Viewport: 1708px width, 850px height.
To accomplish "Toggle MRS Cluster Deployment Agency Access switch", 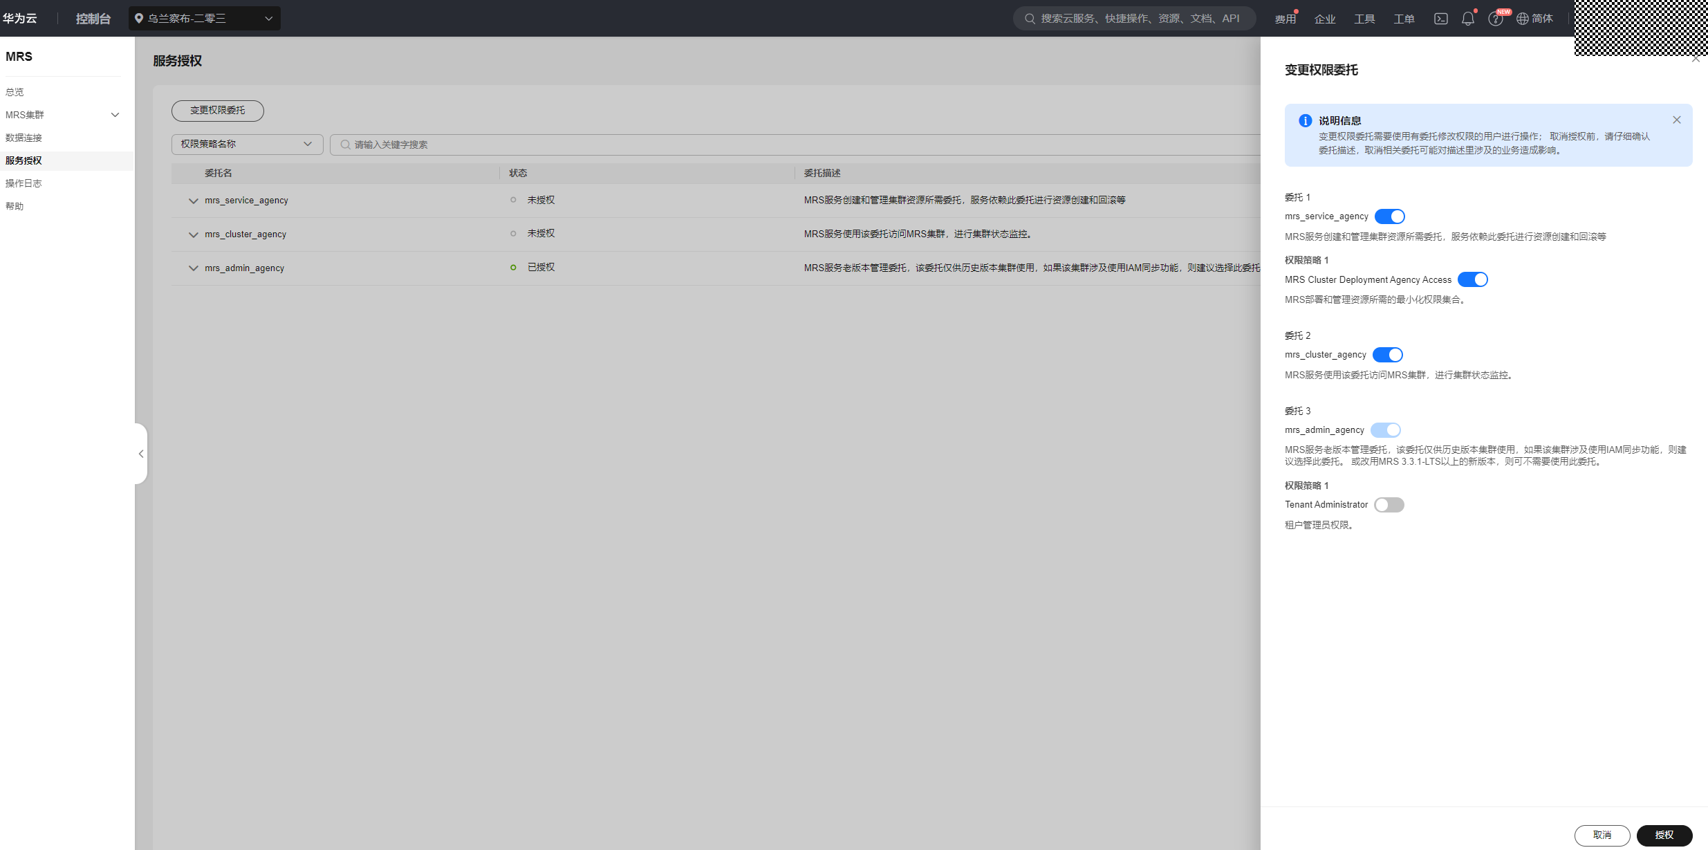I will [1472, 279].
